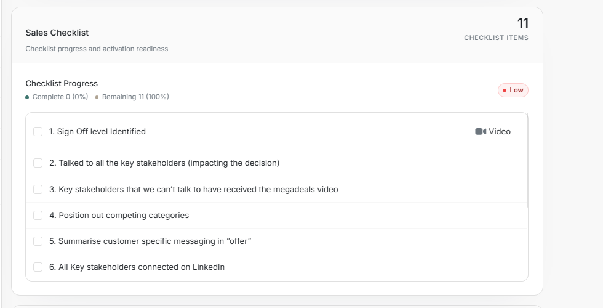603x308 pixels.
Task: Click the red dot in Low badge
Action: click(505, 91)
